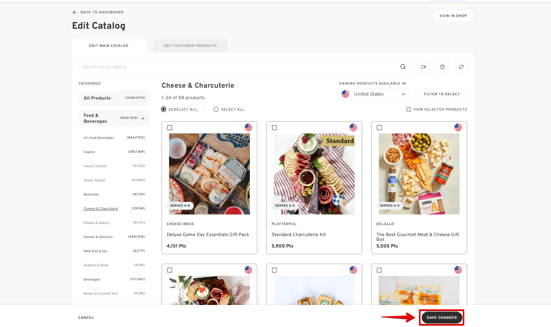551x327 pixels.
Task: Choose the Select All radio button
Action: pos(216,109)
